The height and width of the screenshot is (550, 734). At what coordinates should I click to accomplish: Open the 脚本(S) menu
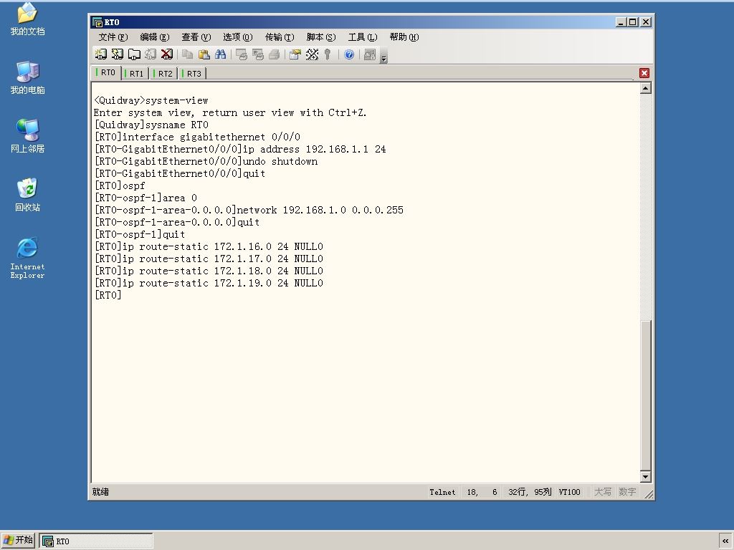point(321,37)
